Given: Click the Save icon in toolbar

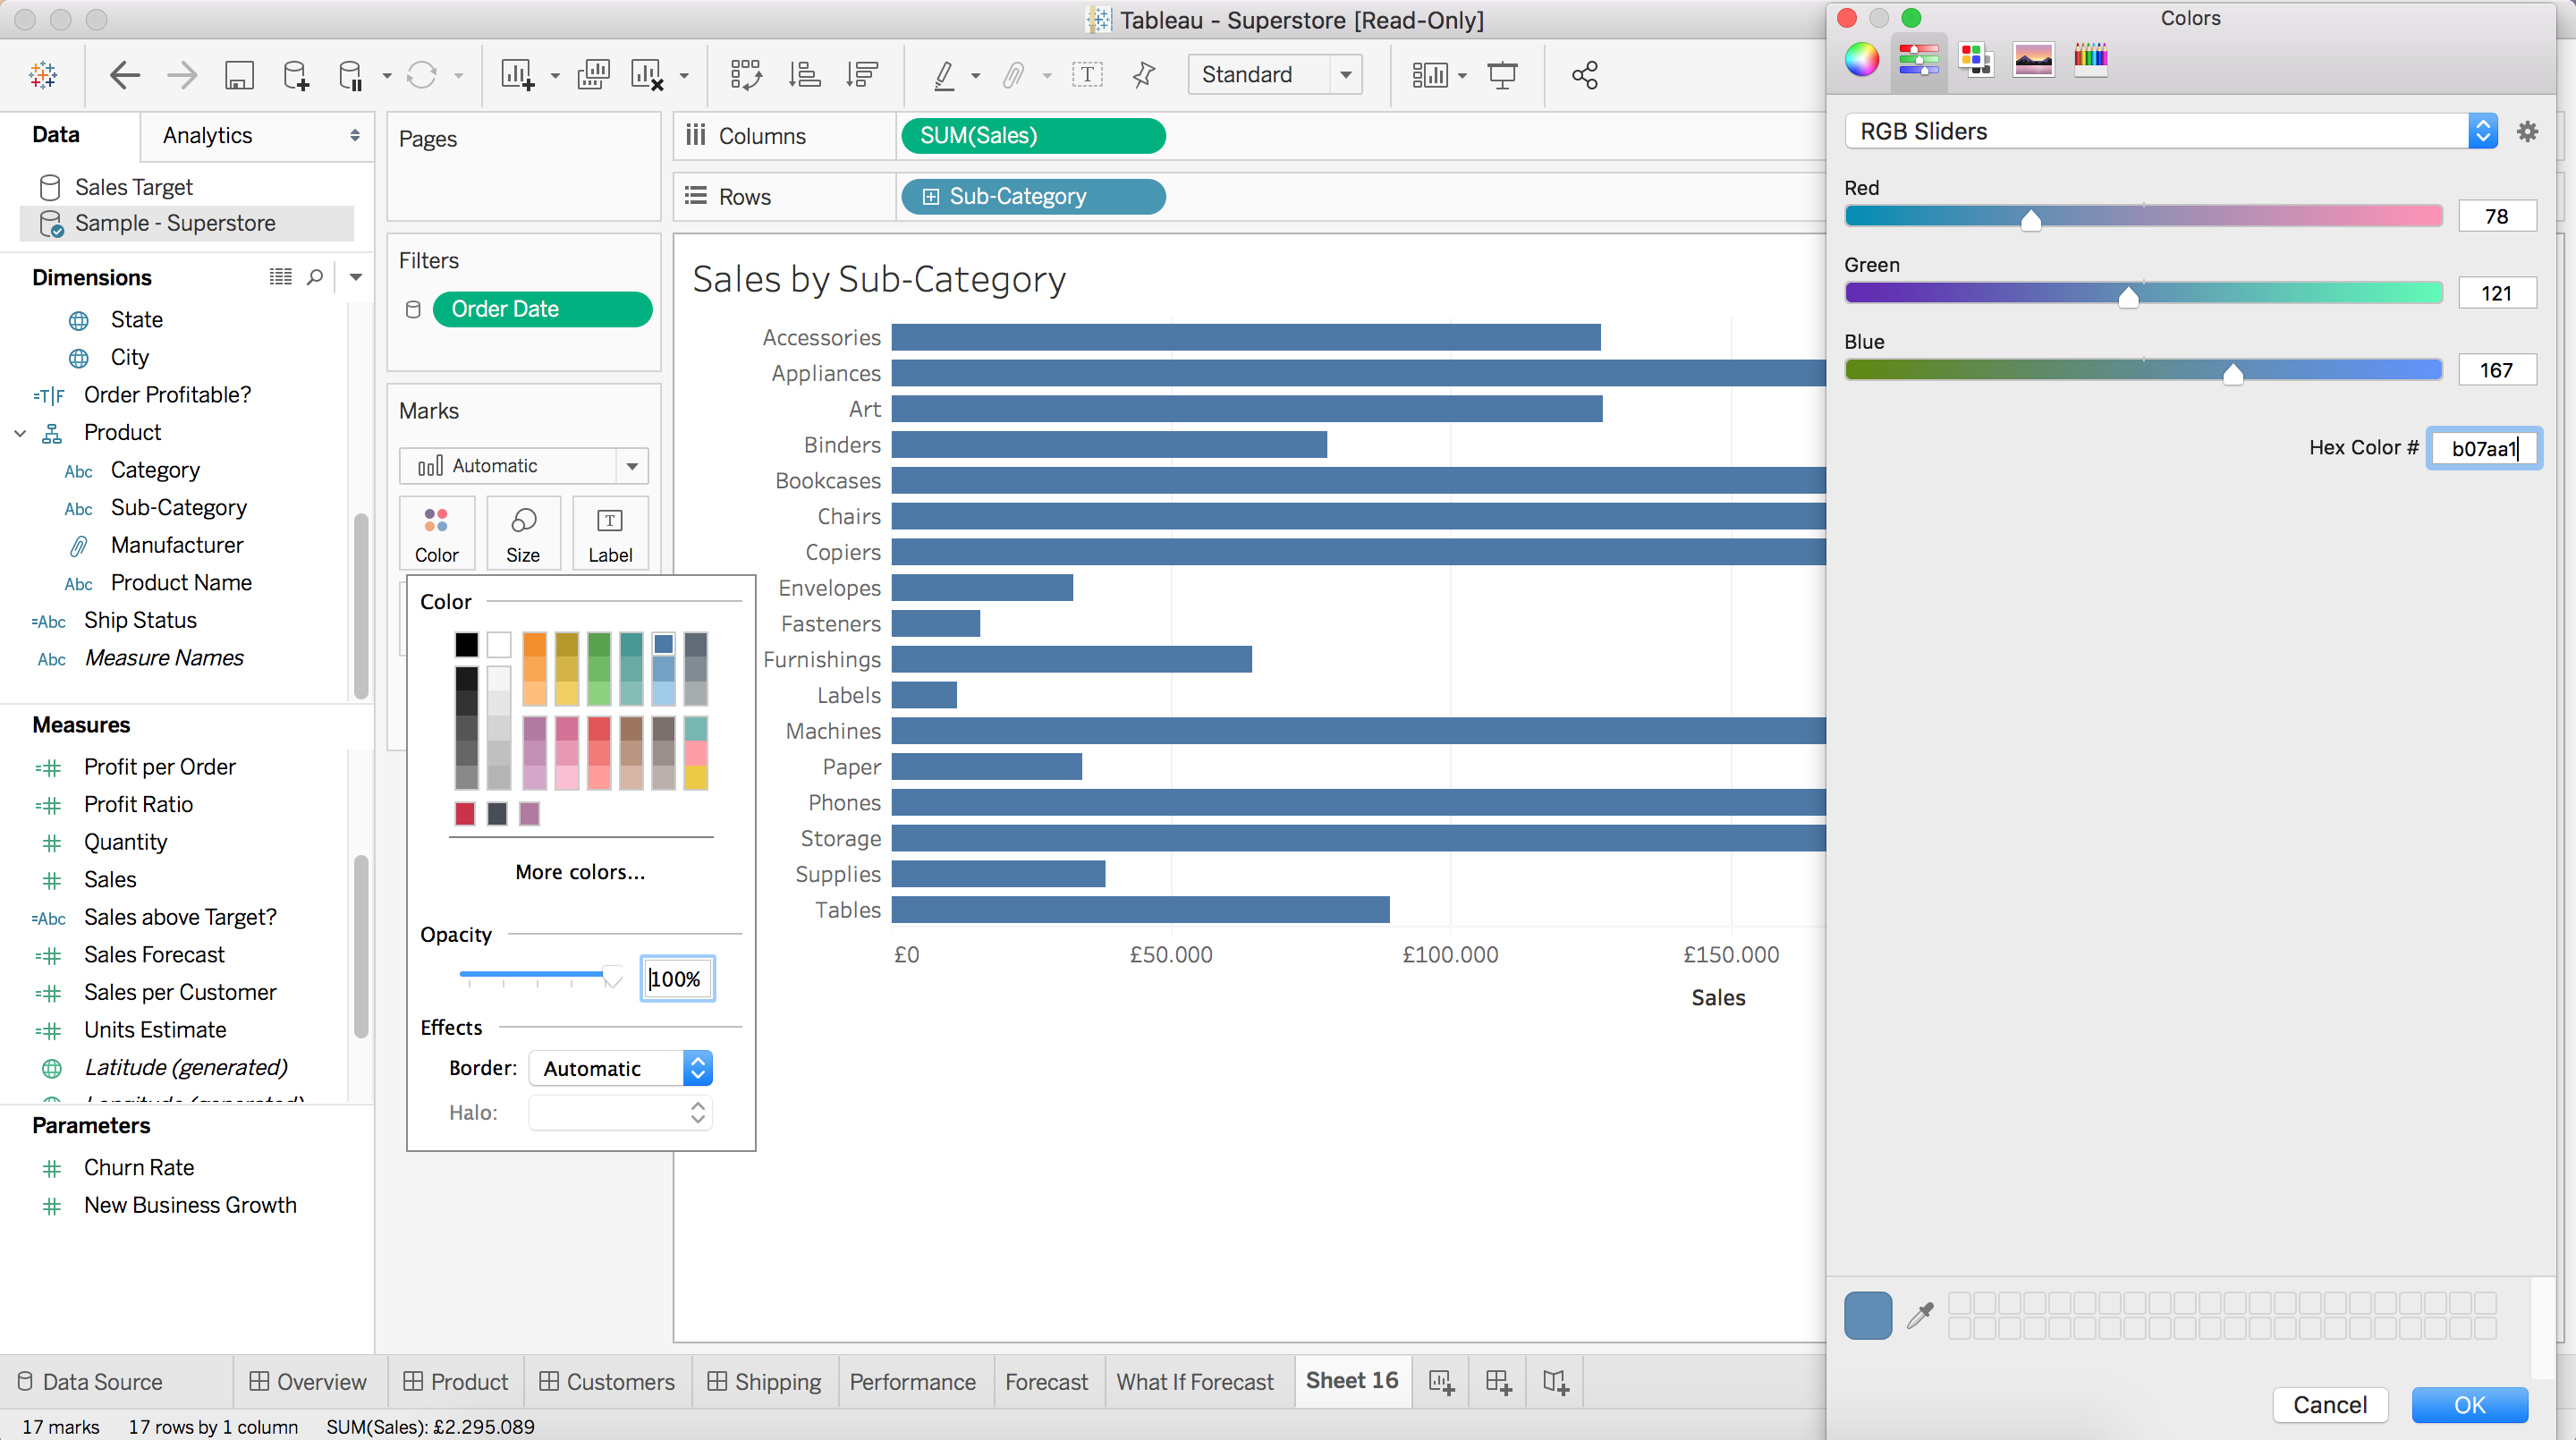Looking at the screenshot, I should coord(239,75).
